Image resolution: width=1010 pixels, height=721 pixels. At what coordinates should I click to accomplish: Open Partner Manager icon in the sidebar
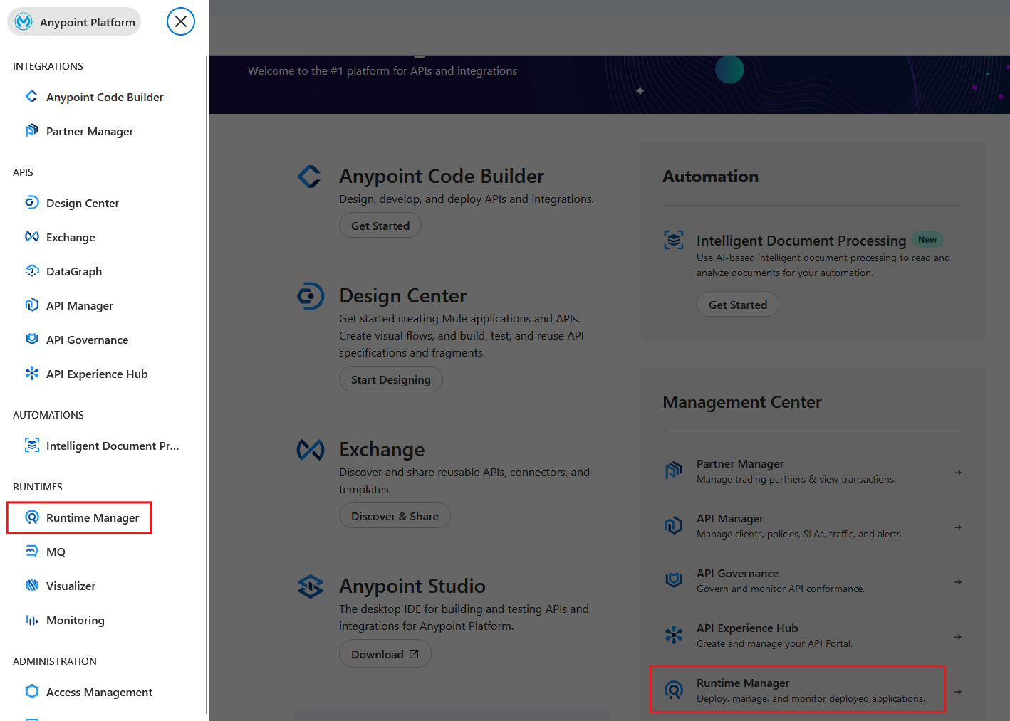(x=31, y=131)
